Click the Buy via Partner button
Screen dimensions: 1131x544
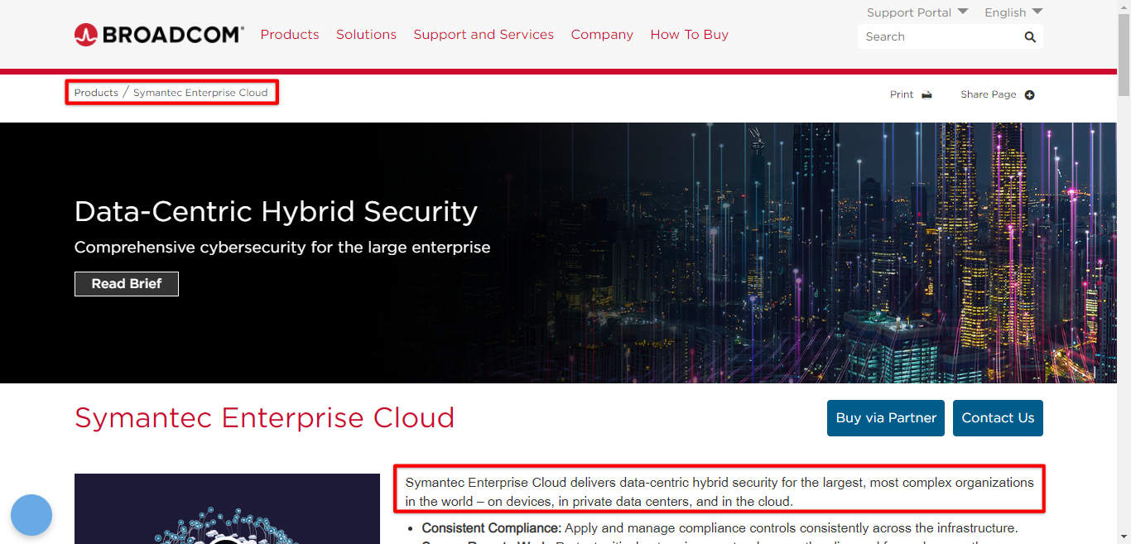(x=885, y=418)
